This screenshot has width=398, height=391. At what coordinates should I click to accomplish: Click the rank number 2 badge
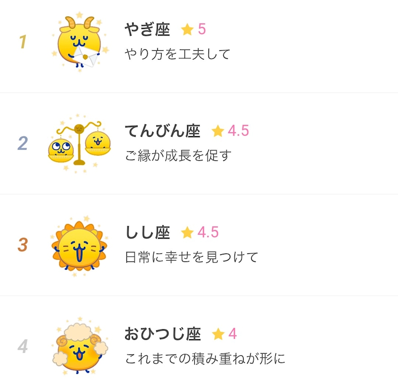pyautogui.click(x=23, y=143)
